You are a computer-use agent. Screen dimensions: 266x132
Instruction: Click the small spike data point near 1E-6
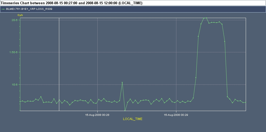(122, 82)
